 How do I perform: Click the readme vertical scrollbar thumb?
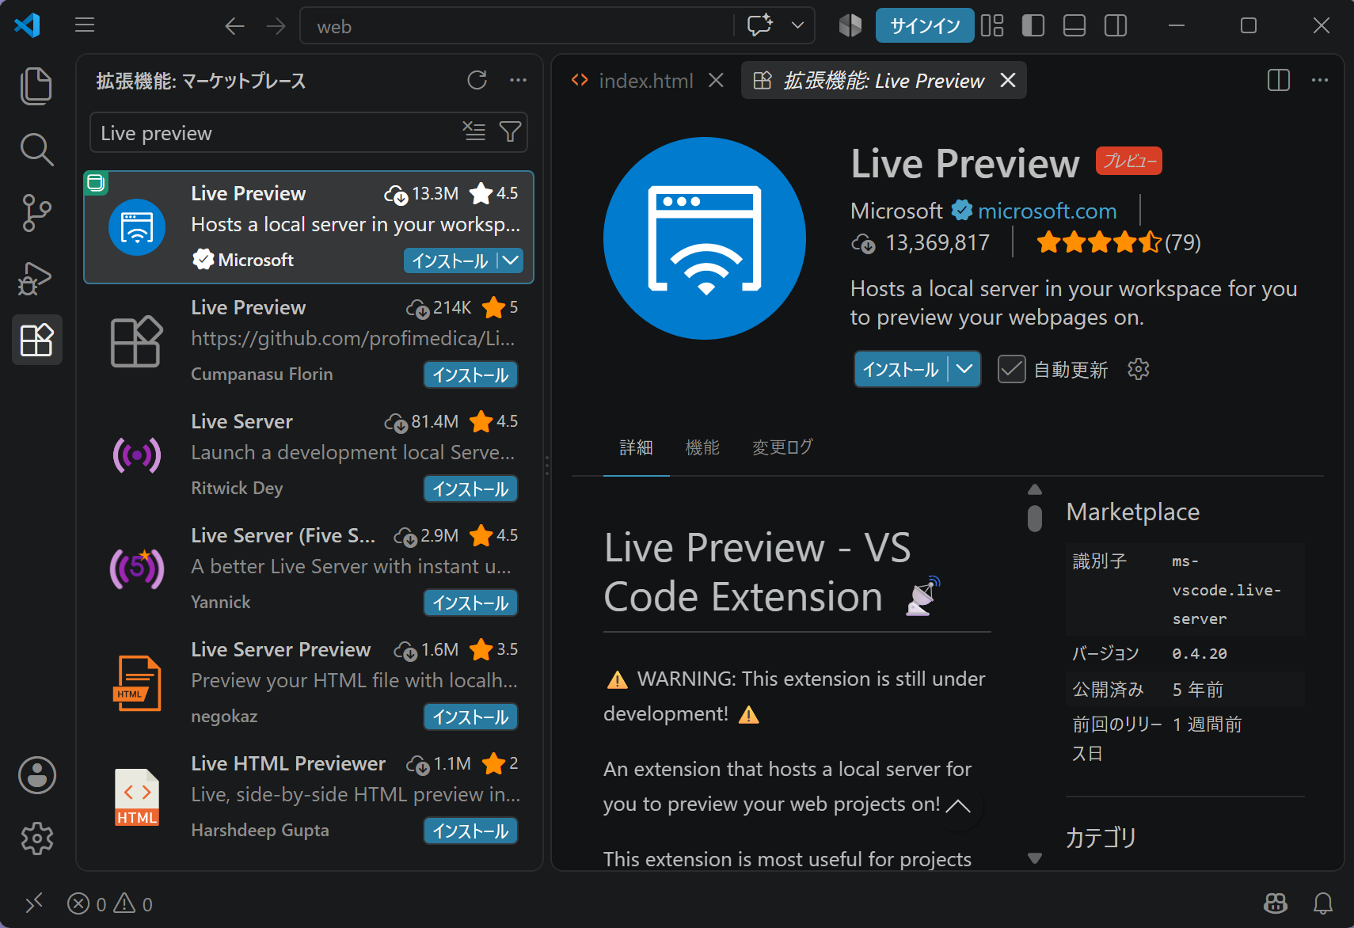pyautogui.click(x=1034, y=518)
